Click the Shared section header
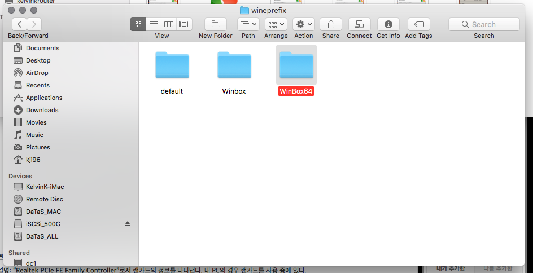The height and width of the screenshot is (273, 533). 19,253
